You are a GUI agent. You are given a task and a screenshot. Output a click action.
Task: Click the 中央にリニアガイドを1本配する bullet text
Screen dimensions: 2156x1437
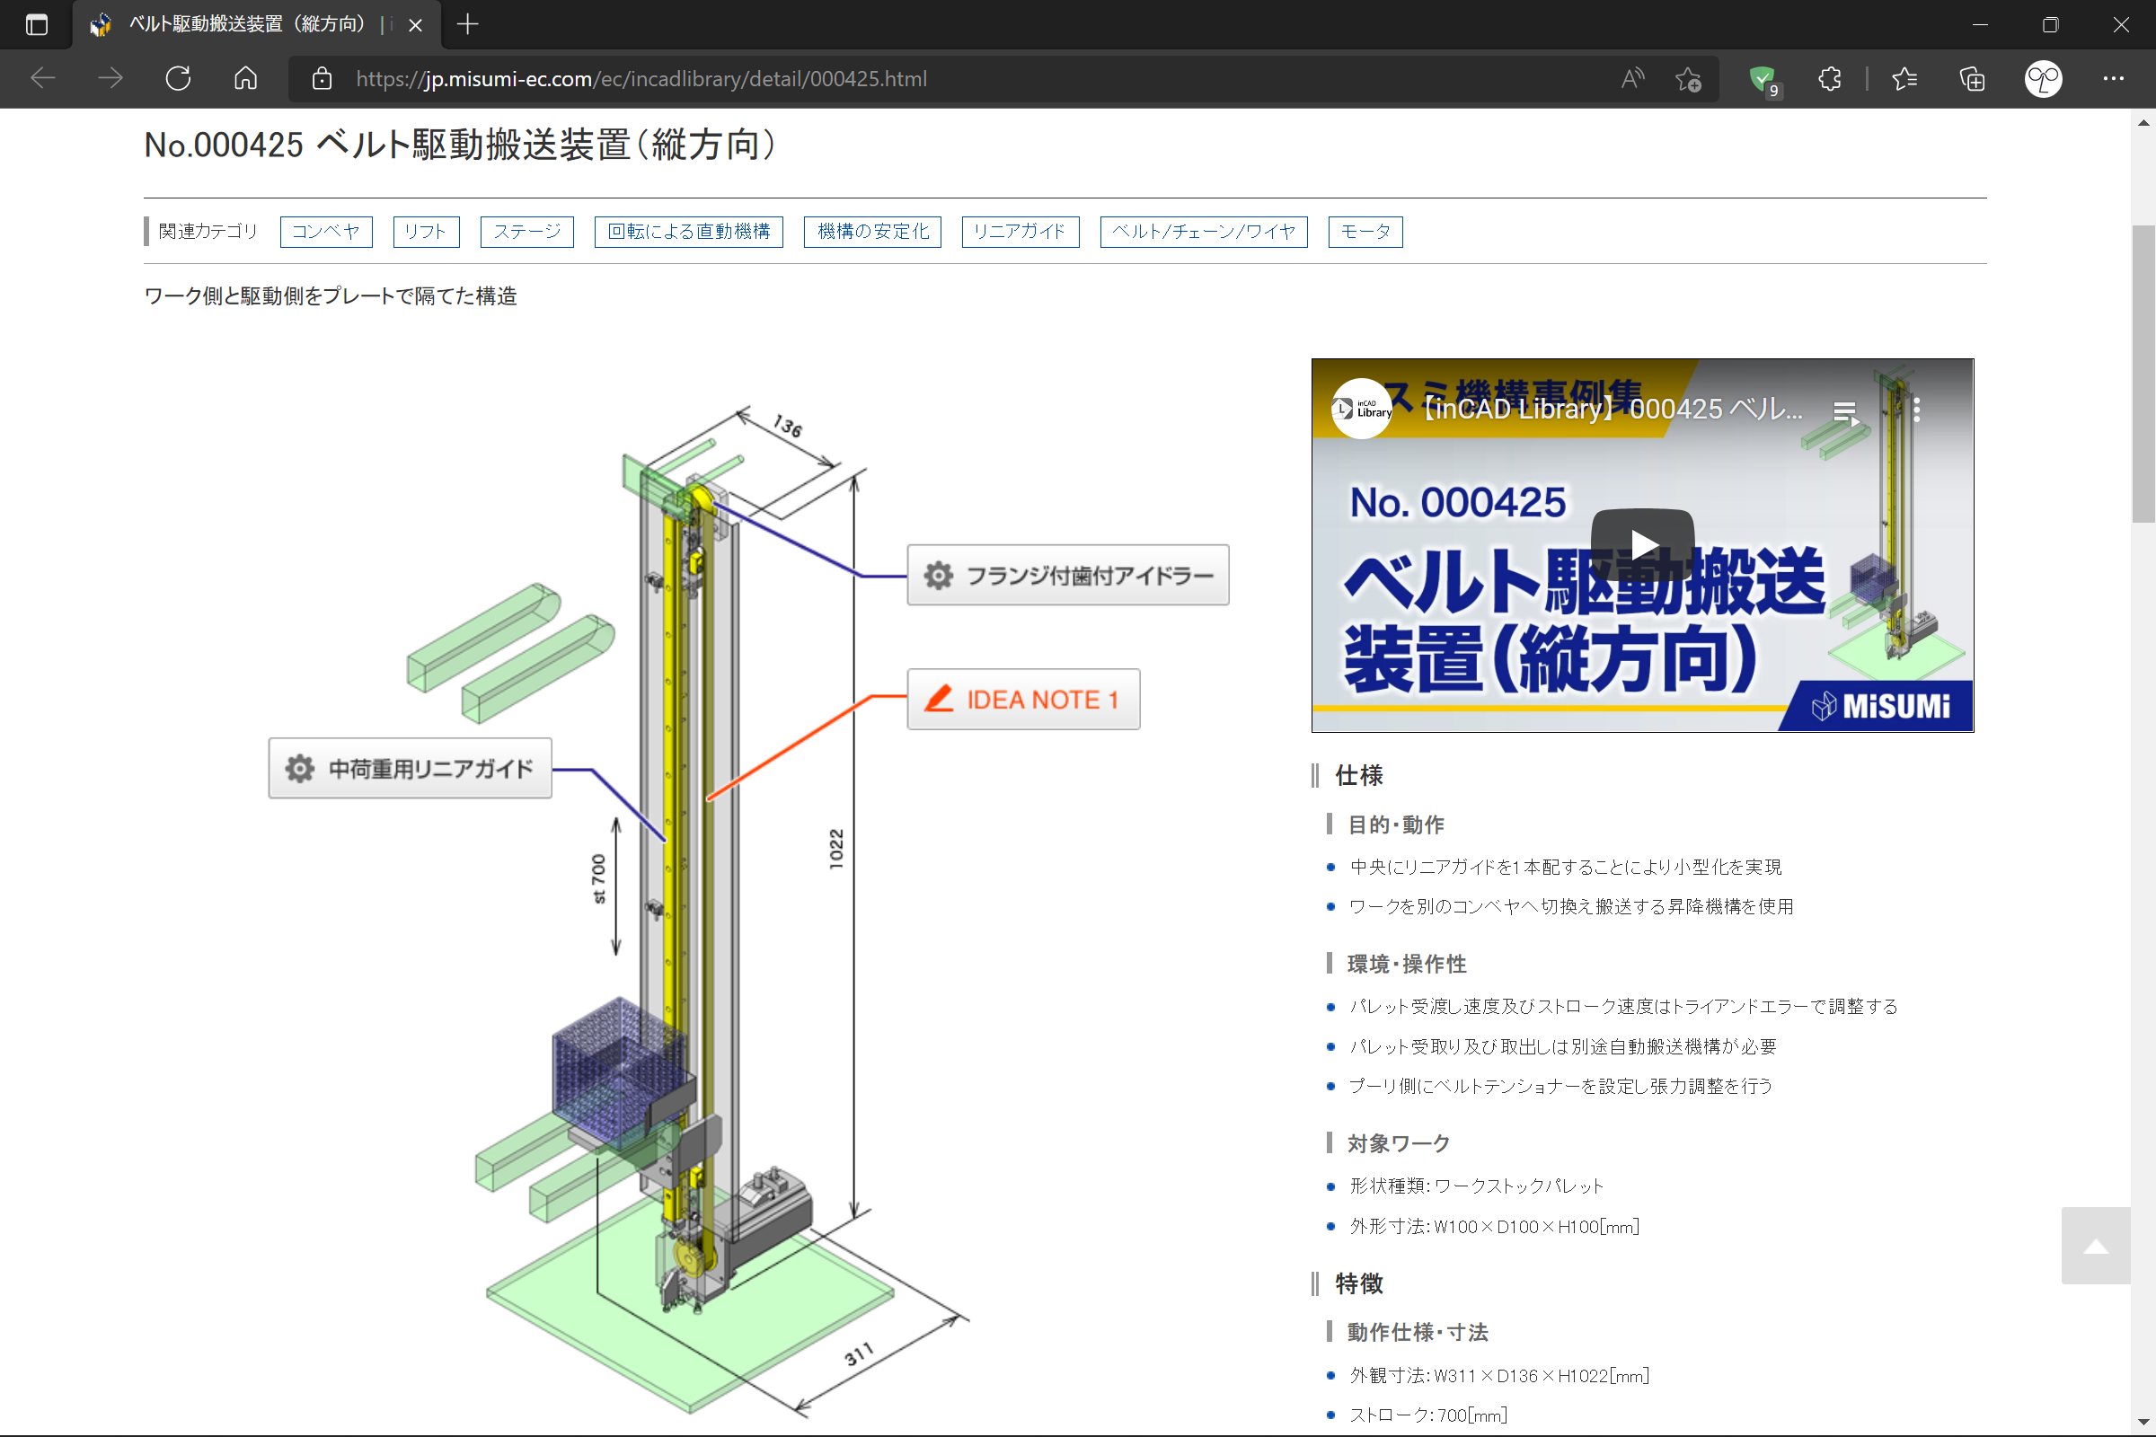tap(1565, 867)
